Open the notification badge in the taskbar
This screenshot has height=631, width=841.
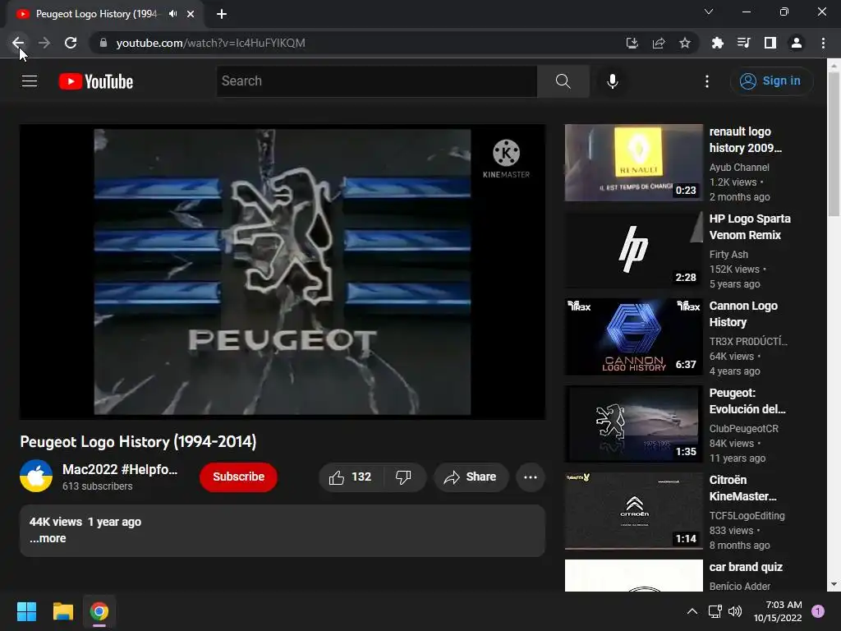(x=818, y=611)
